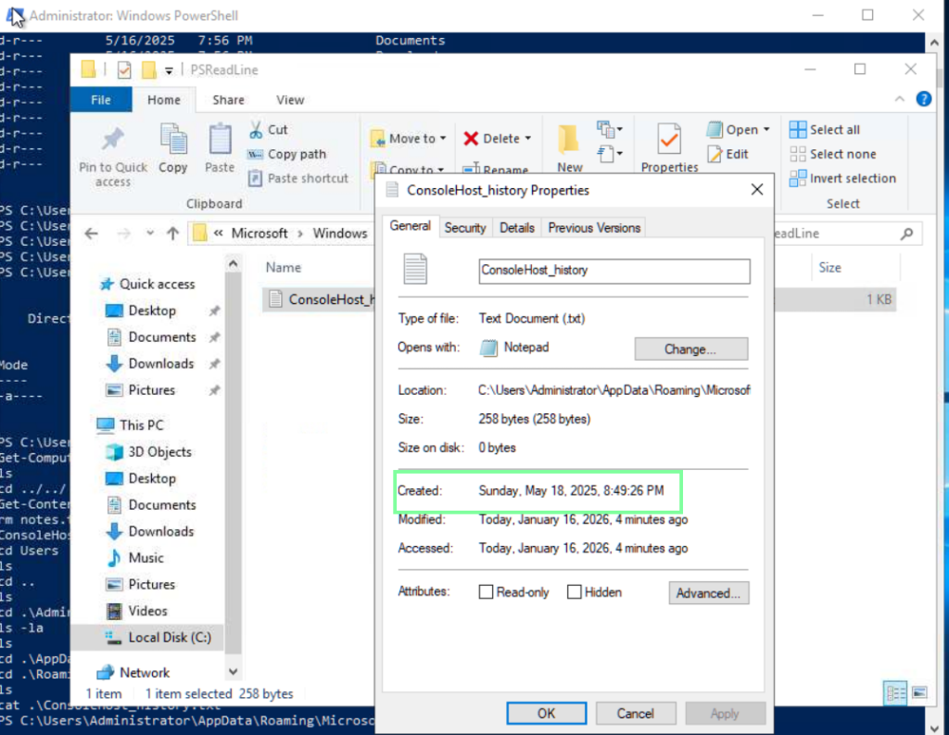Tick the Hidden attribute checkbox
The width and height of the screenshot is (949, 735).
pos(575,592)
